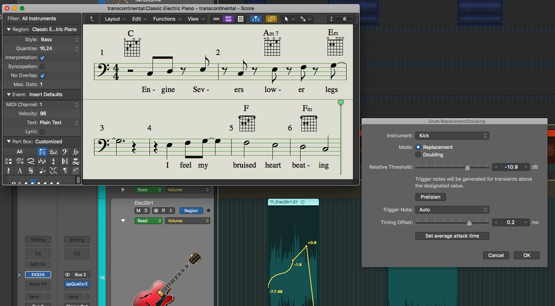
Task: Open the Instrument dropdown showing Kick
Action: [452, 136]
